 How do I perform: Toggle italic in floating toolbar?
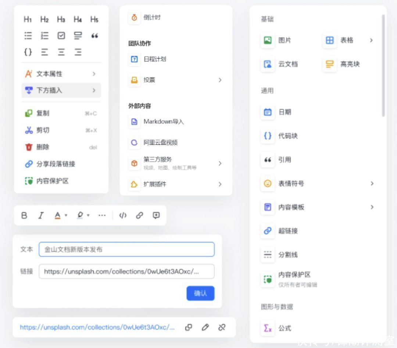(x=41, y=215)
